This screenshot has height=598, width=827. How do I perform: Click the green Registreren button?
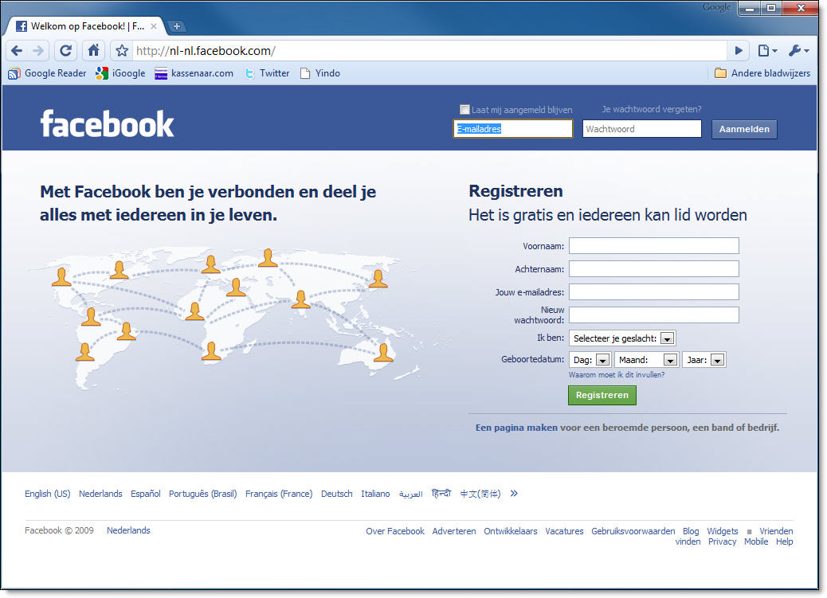[602, 395]
